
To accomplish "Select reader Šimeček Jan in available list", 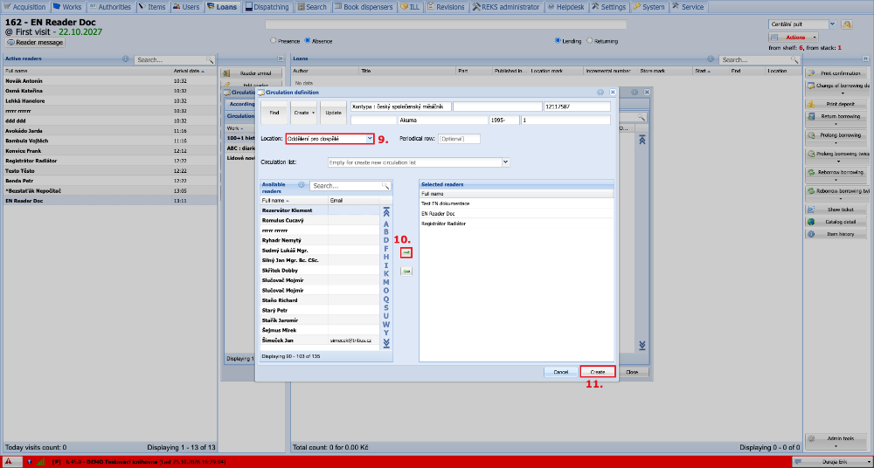I will click(320, 341).
